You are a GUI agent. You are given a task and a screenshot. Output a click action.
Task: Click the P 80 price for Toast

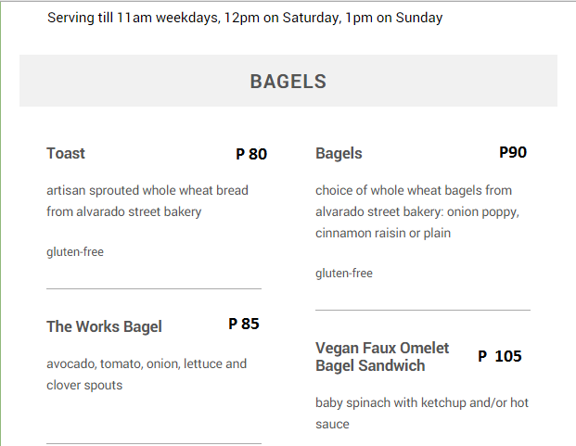pyautogui.click(x=251, y=154)
